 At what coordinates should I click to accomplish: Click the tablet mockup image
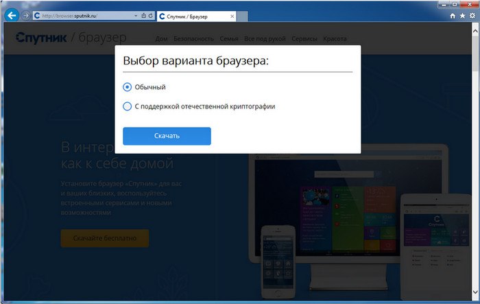pos(436,246)
